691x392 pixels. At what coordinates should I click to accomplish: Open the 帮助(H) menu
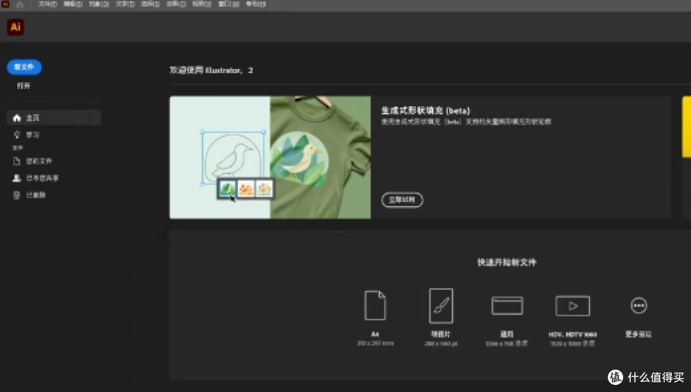255,4
